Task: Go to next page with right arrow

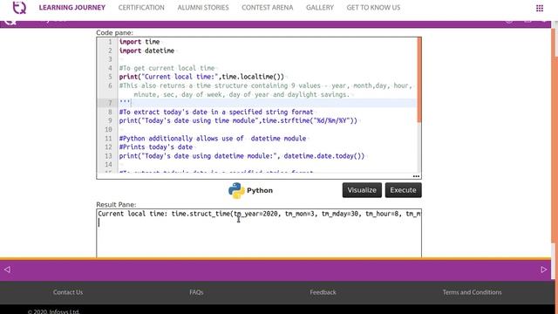Action: [544, 270]
